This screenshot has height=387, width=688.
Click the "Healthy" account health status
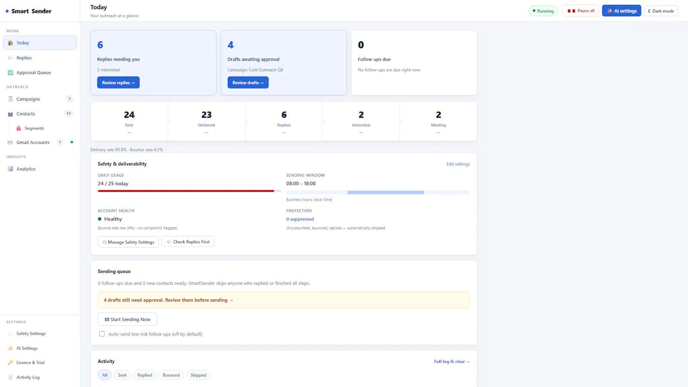[x=110, y=219]
